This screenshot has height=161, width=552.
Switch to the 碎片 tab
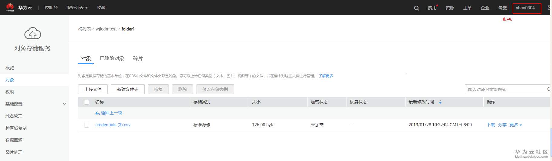pos(138,58)
